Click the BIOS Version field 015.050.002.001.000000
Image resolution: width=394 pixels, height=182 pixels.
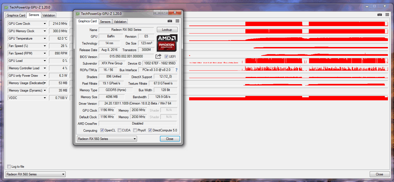126,56
